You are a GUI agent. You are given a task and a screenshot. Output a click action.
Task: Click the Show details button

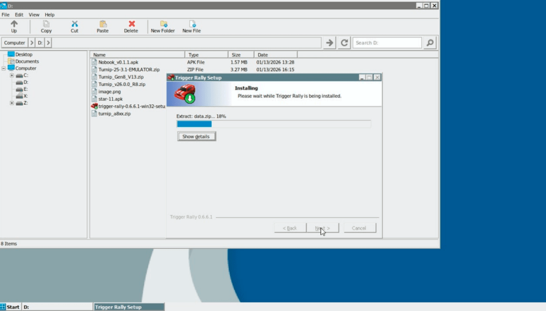click(x=196, y=136)
